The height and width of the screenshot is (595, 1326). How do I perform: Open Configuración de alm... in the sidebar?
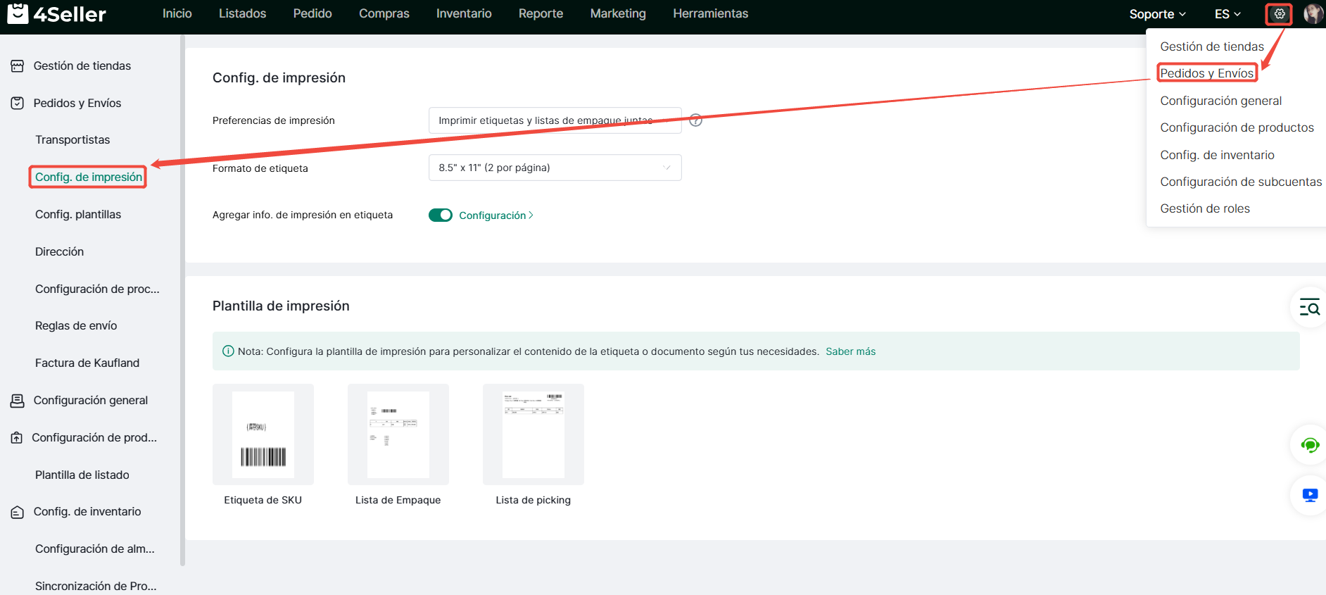(95, 549)
